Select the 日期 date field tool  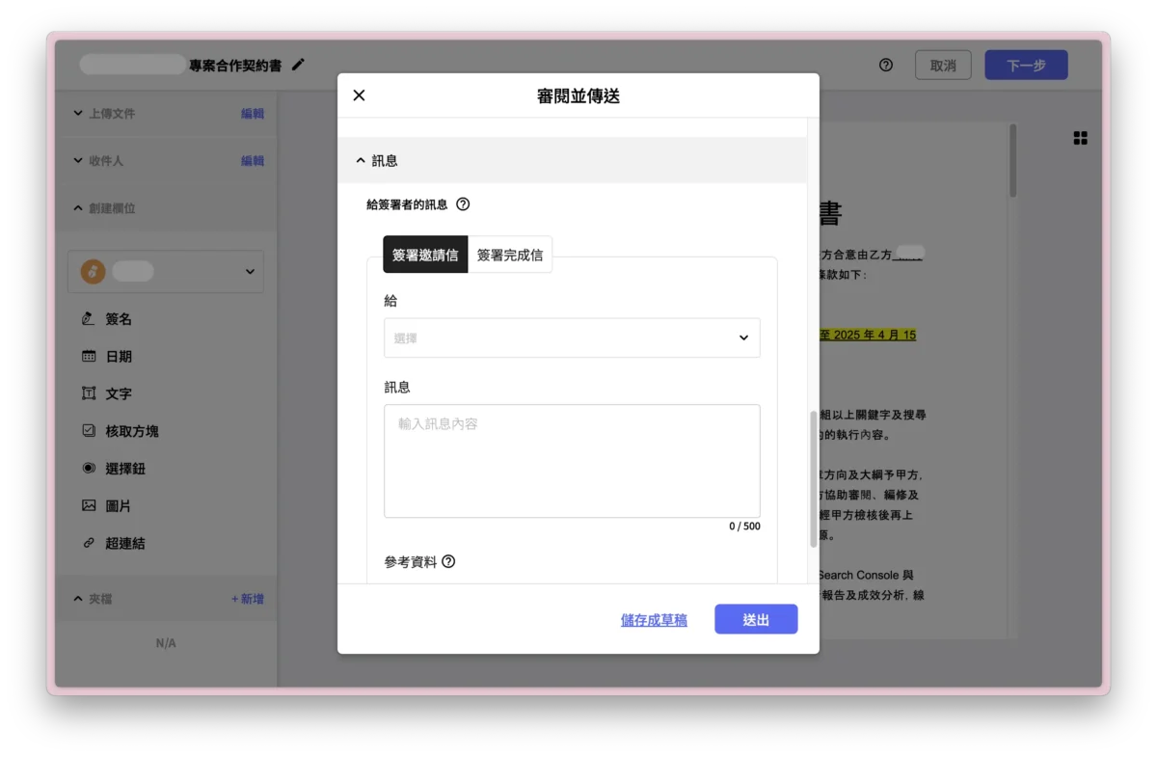[x=118, y=356]
